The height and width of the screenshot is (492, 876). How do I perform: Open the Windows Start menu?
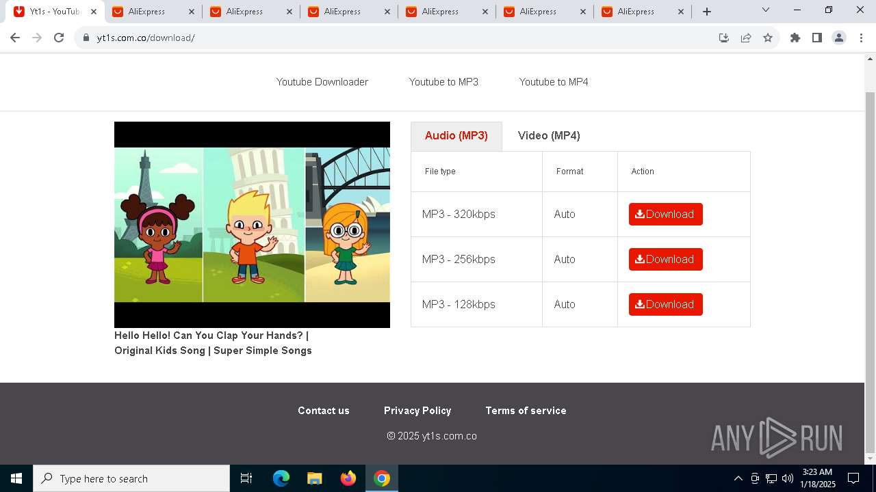[16, 478]
